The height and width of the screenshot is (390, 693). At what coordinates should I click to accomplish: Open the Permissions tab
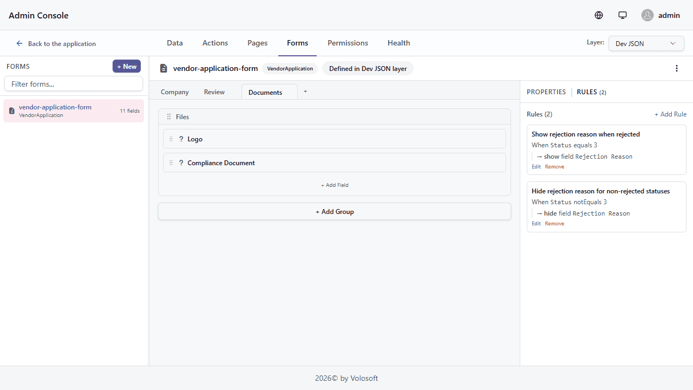coord(348,43)
